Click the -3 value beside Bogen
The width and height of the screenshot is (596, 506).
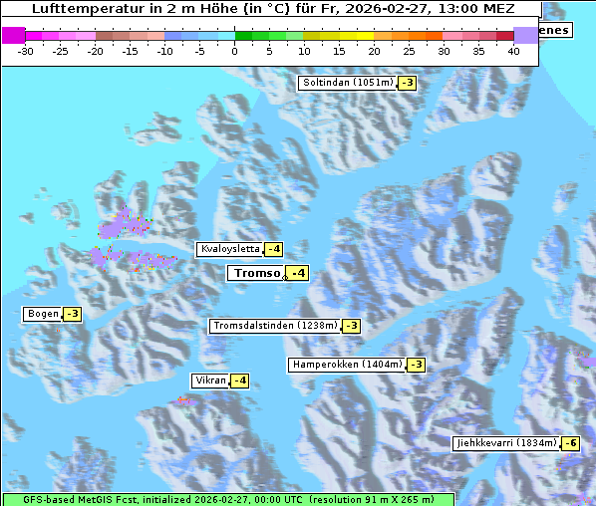tap(72, 314)
